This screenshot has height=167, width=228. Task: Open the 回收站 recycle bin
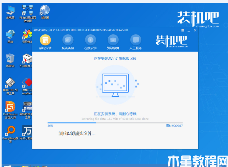click(x=10, y=61)
